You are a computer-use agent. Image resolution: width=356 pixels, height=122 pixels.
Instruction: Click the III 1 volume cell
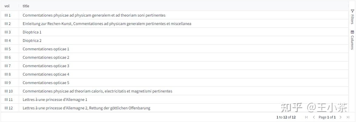8,15
